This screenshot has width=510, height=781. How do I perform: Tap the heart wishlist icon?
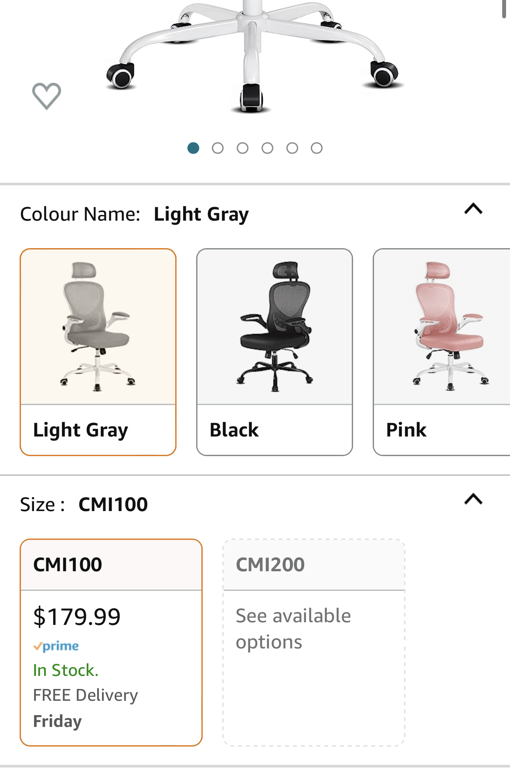pyautogui.click(x=47, y=95)
